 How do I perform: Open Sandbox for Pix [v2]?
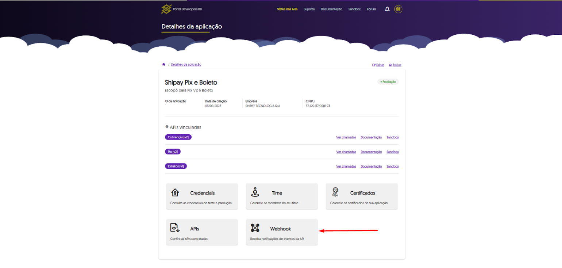pos(393,152)
